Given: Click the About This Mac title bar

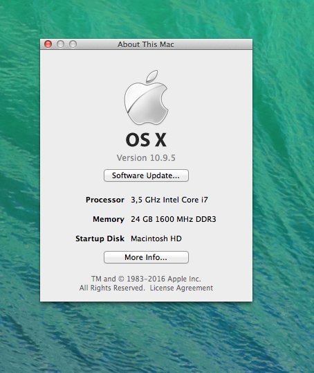Looking at the screenshot, I should click(146, 44).
